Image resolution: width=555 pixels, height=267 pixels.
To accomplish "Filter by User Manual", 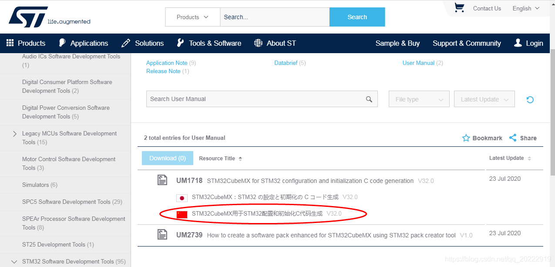I will pos(418,63).
